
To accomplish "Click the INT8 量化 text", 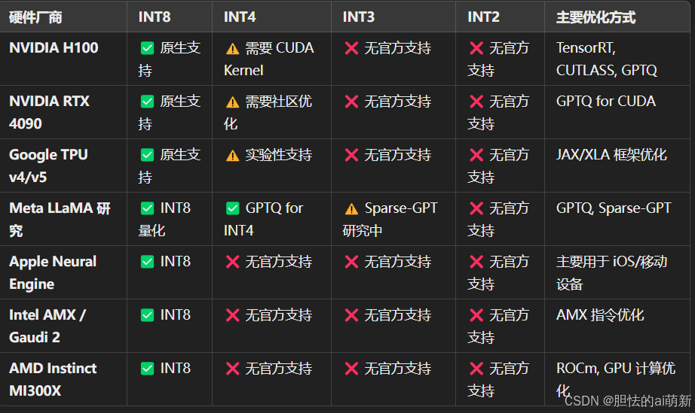I will click(164, 220).
